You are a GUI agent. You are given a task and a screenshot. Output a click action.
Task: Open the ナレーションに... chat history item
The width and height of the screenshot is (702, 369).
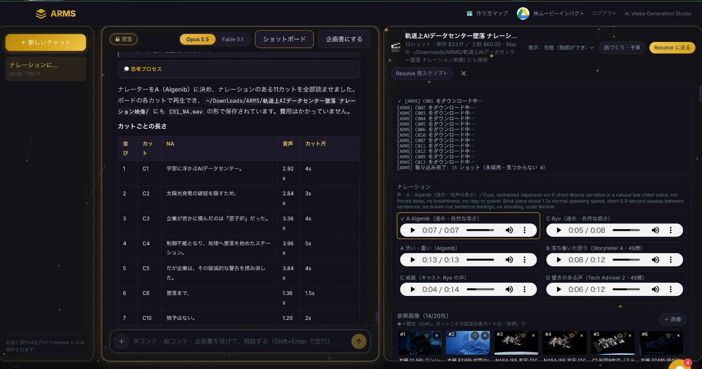[x=46, y=69]
